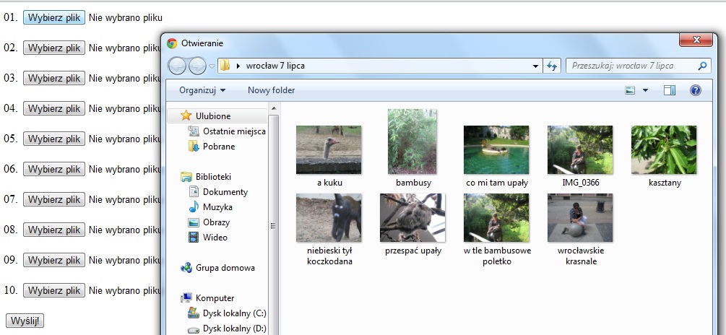This screenshot has width=726, height=335.
Task: Open Pobrane downloads folder
Action: coord(218,147)
